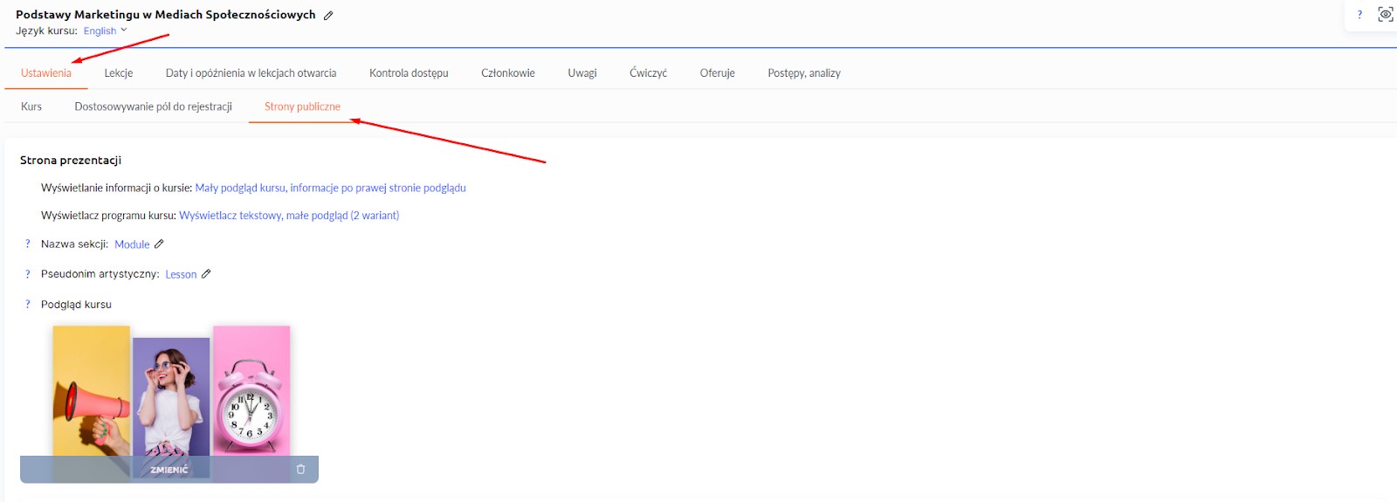Open the help question mark in the top-right corner
The width and height of the screenshot is (1397, 502).
(x=1359, y=15)
